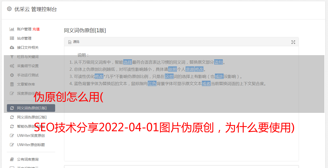Image resolution: width=328 pixels, height=168 pixels.
Task: Click the database icon beside 文章暂存库
Action: [x=12, y=84]
